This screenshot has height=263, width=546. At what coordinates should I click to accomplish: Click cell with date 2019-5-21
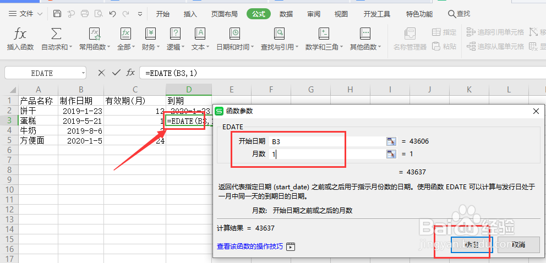[x=81, y=120]
